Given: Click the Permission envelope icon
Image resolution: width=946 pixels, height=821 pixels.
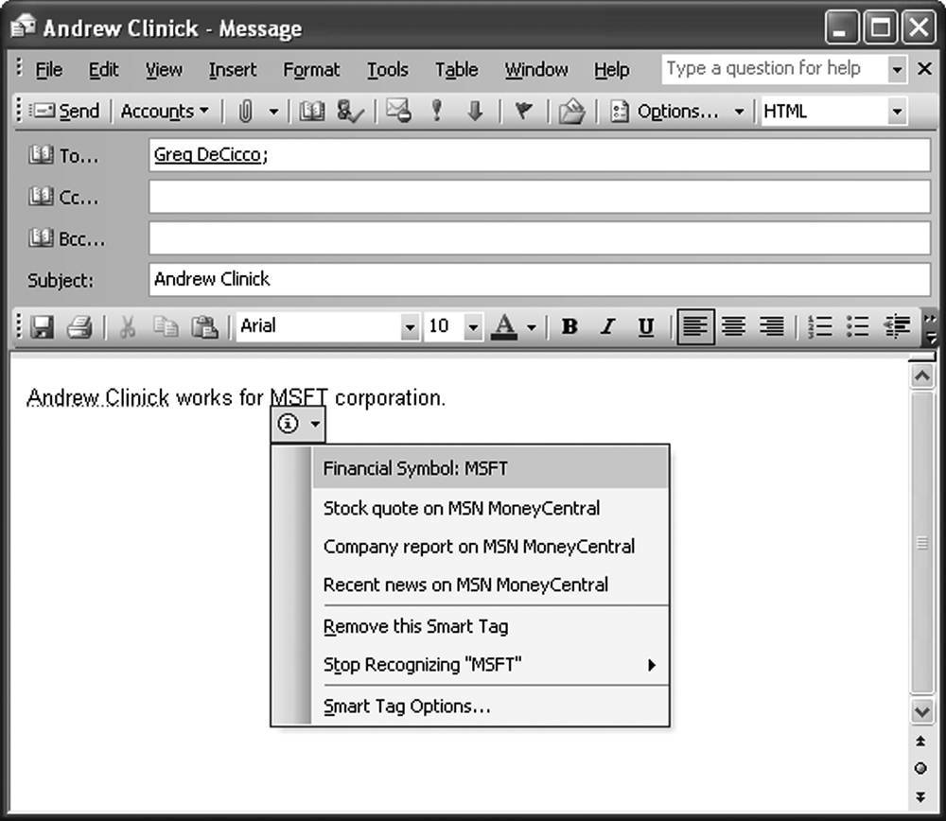Looking at the screenshot, I should coord(398,112).
